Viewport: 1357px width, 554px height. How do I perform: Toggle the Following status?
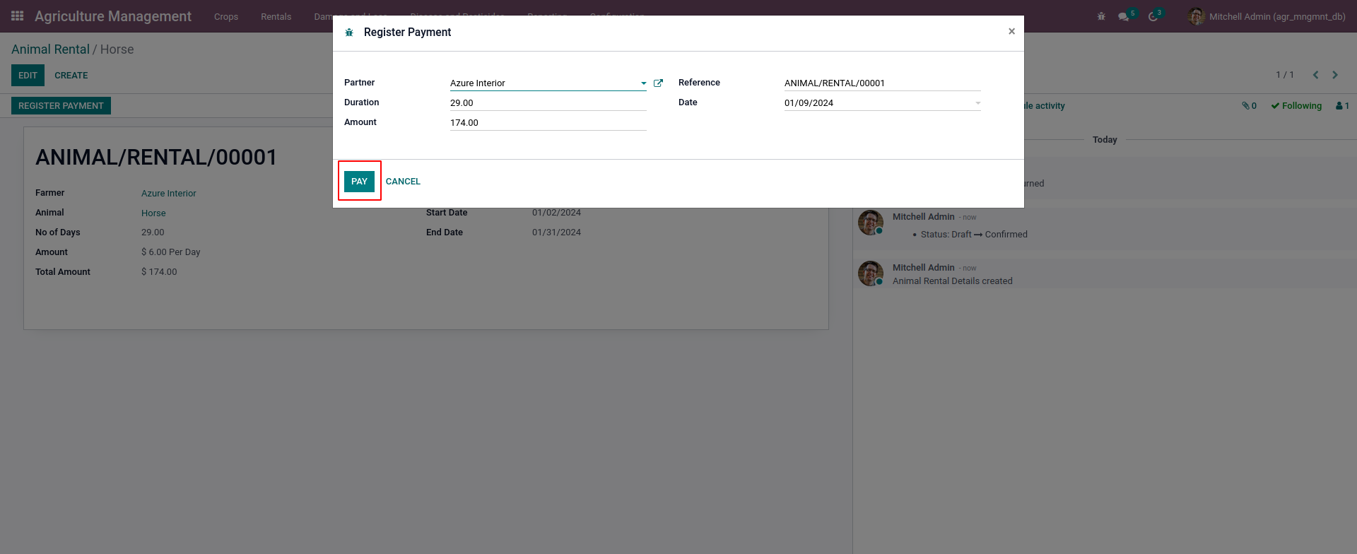[1296, 106]
